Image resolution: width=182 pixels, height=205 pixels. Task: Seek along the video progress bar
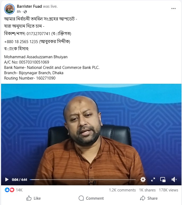coord(83,180)
